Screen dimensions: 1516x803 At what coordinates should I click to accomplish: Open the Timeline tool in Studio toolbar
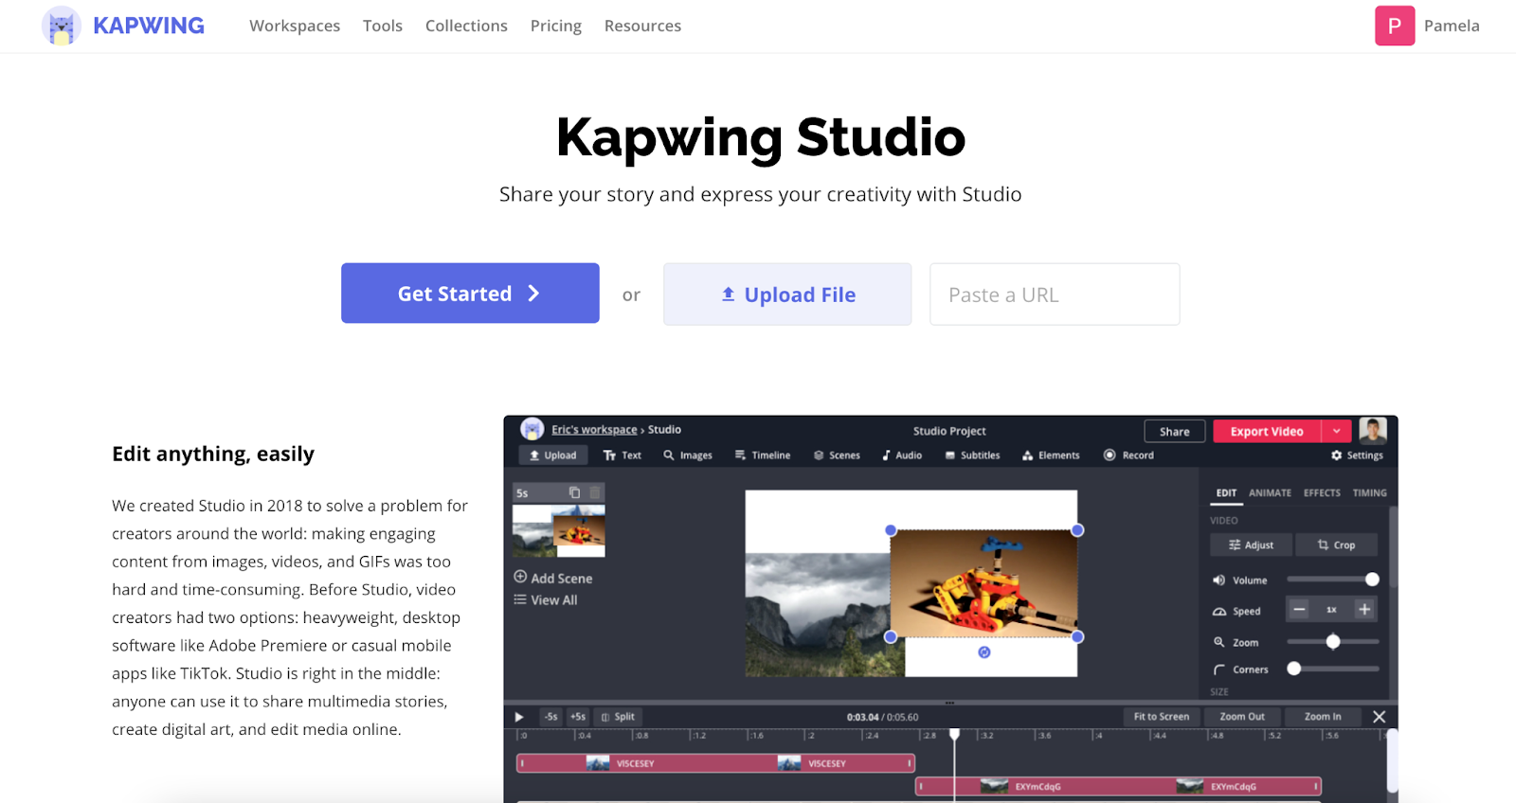click(x=763, y=455)
